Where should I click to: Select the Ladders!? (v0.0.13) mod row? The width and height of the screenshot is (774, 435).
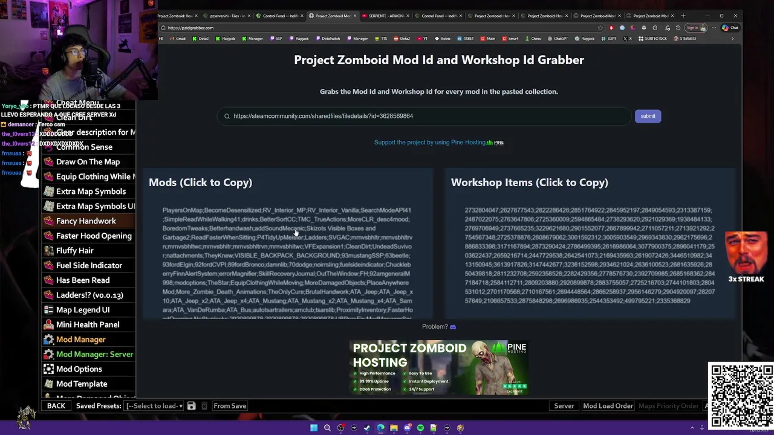[89, 295]
